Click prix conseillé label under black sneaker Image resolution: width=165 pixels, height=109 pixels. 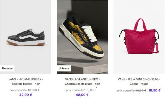[x=18, y=90]
